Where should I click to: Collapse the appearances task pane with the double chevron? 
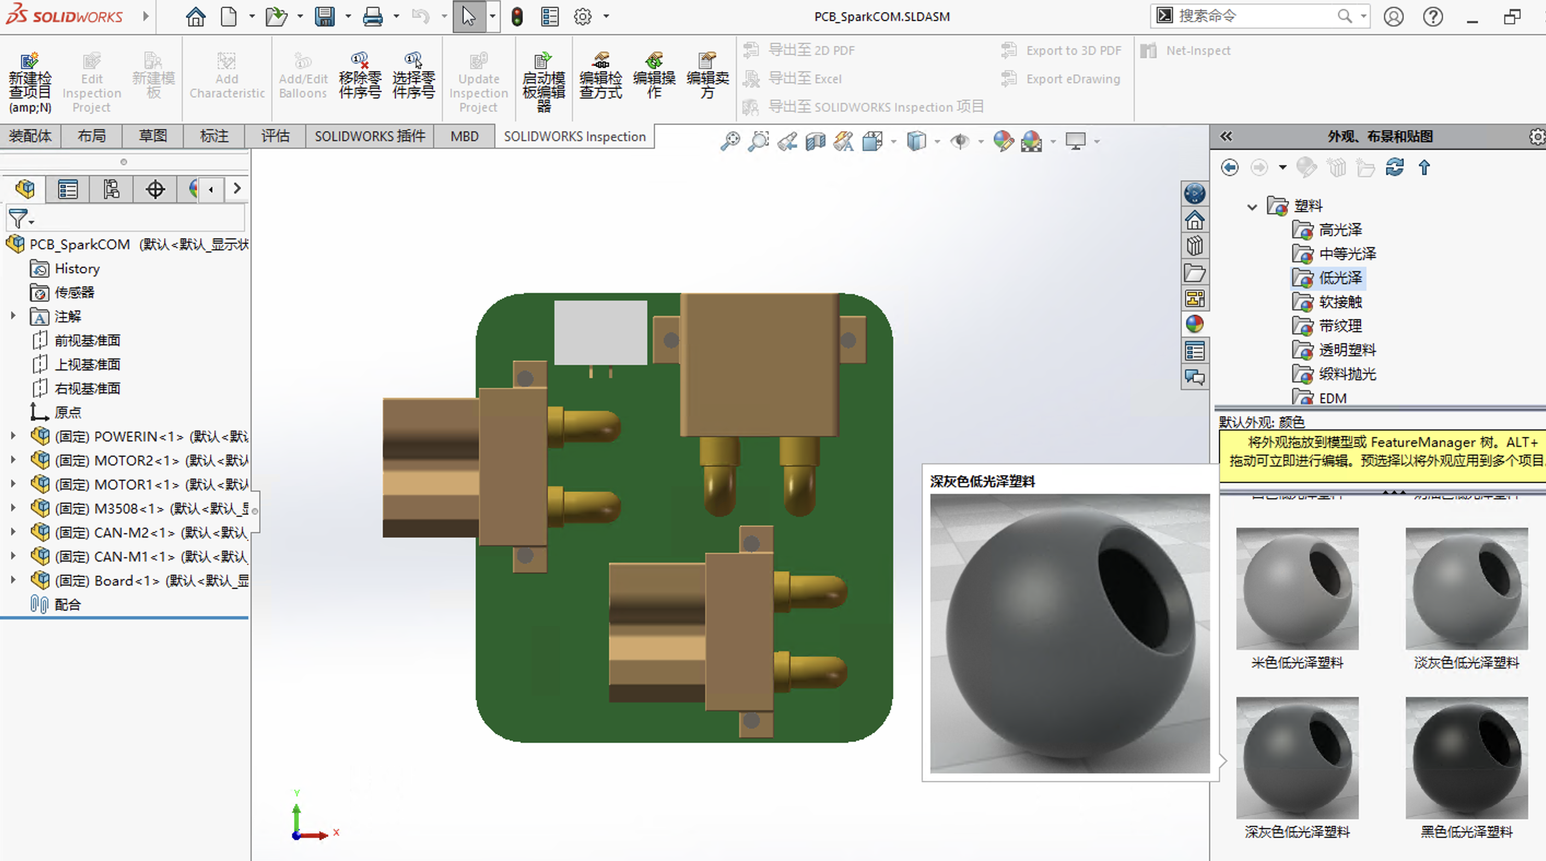coord(1226,136)
